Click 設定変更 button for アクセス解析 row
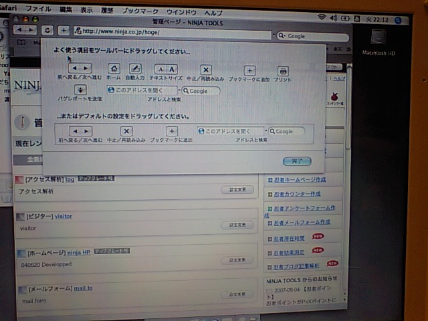 (237, 189)
